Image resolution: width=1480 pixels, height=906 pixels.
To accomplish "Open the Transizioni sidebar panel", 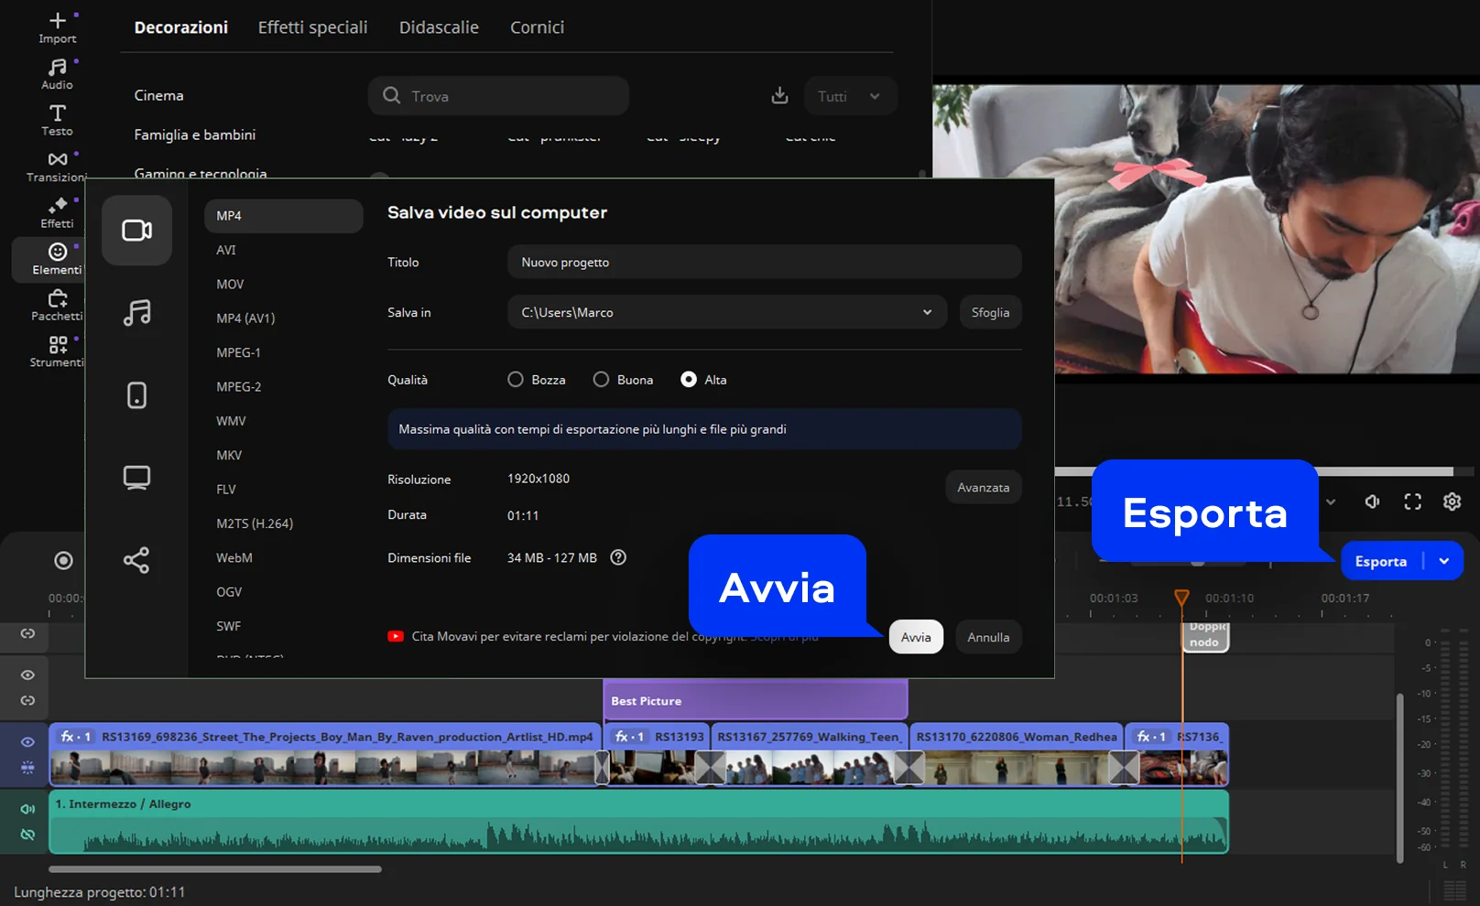I will [57, 167].
